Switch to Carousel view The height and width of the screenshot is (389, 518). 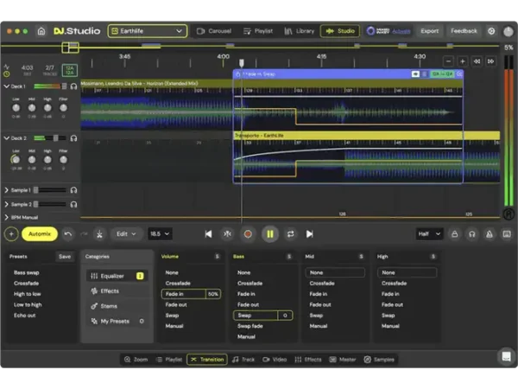[x=214, y=31]
